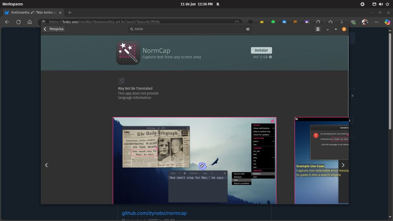Open the Copilot sidebar icon
The height and width of the screenshot is (221, 393).
point(387,22)
